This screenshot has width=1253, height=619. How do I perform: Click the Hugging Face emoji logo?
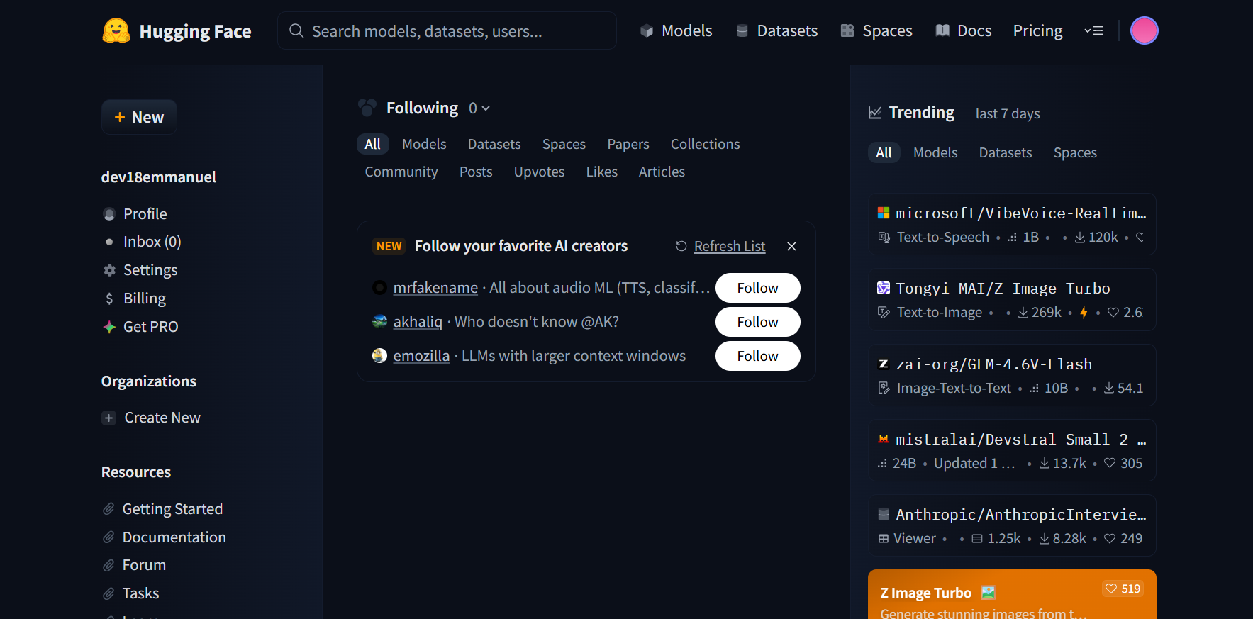[116, 30]
